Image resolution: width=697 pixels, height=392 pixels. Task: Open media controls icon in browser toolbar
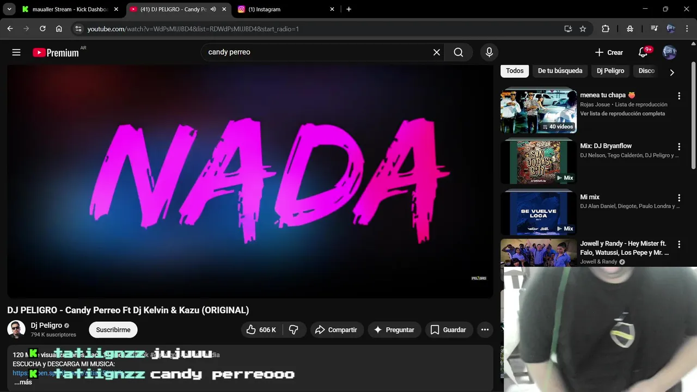(x=654, y=29)
